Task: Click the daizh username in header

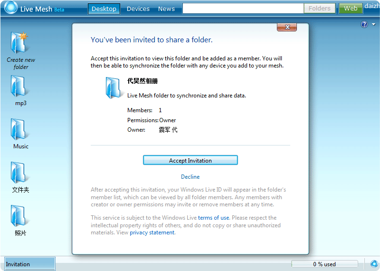Action: 372,6
